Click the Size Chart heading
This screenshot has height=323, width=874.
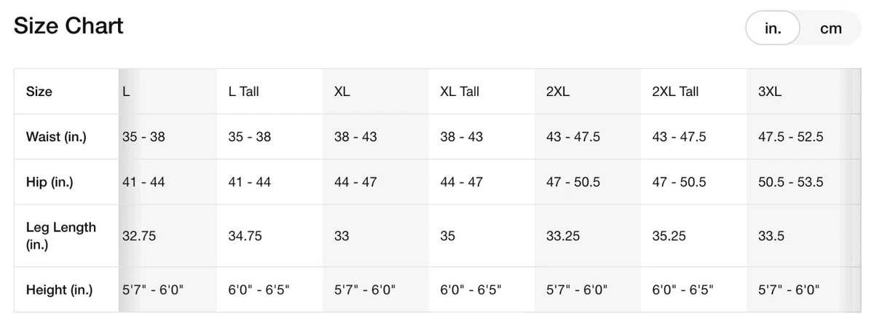coord(68,26)
